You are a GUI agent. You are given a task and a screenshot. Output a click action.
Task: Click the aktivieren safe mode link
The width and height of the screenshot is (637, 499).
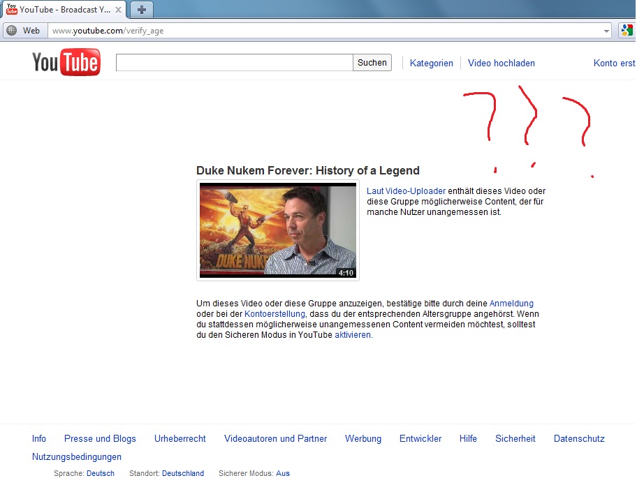(353, 335)
